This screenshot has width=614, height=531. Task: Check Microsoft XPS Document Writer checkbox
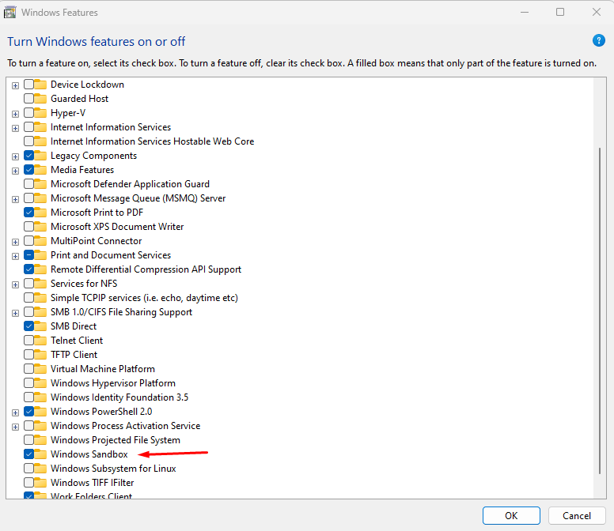(x=28, y=227)
